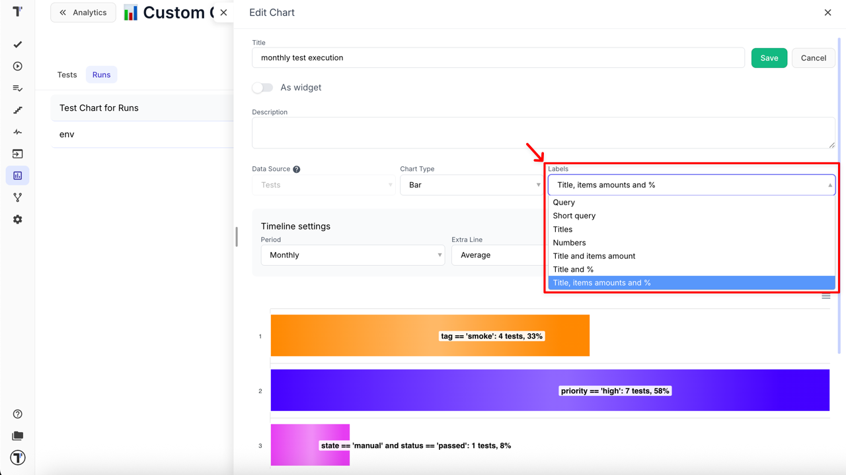Click the Settings gear icon in sidebar
This screenshot has width=846, height=475.
18,219
